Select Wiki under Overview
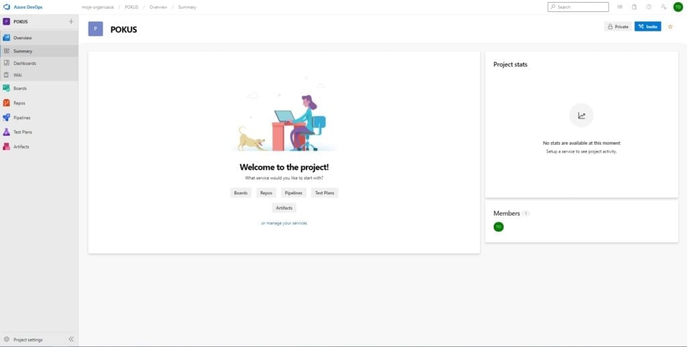 click(x=18, y=75)
